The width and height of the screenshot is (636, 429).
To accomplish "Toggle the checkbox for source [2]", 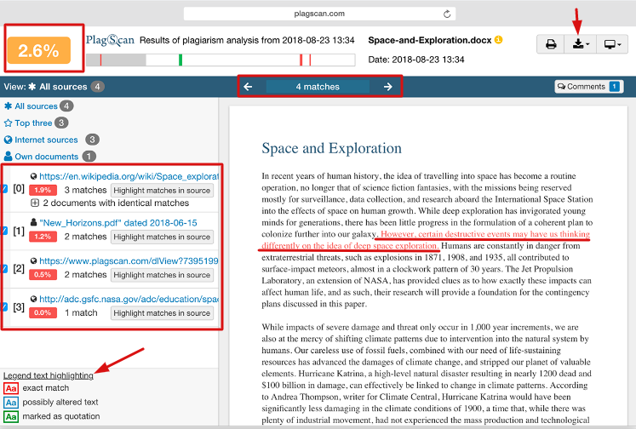I will tap(5, 268).
